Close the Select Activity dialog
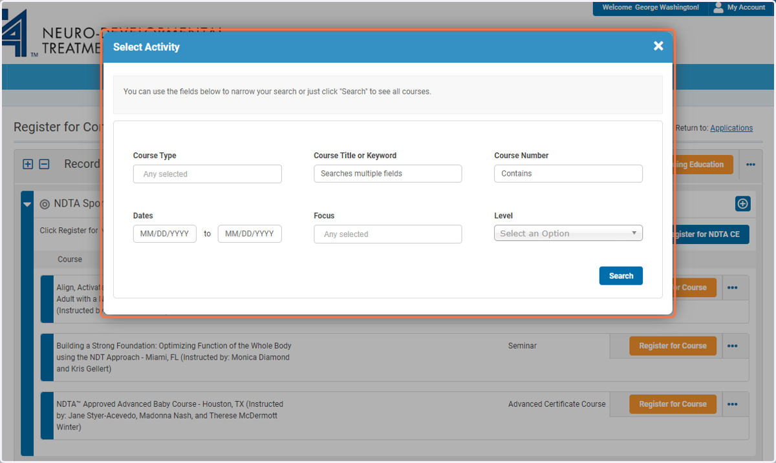Viewport: 776px width, 463px height. point(658,46)
